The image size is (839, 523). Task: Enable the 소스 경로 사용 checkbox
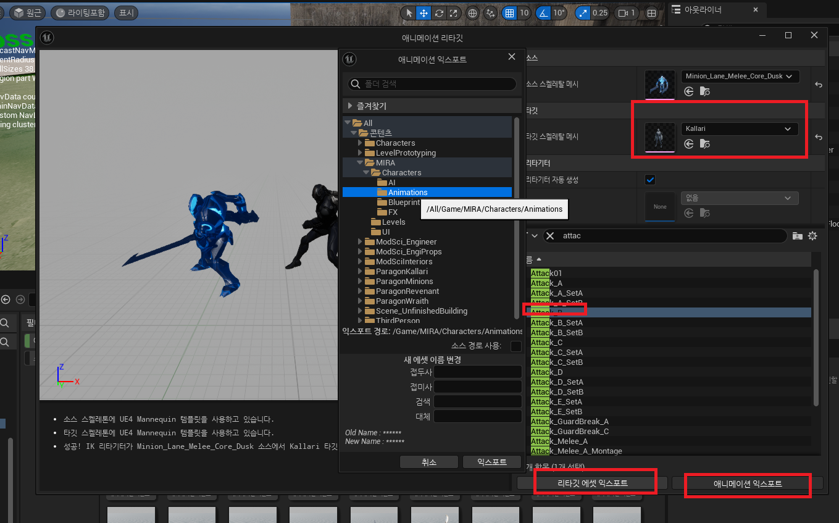pos(516,346)
